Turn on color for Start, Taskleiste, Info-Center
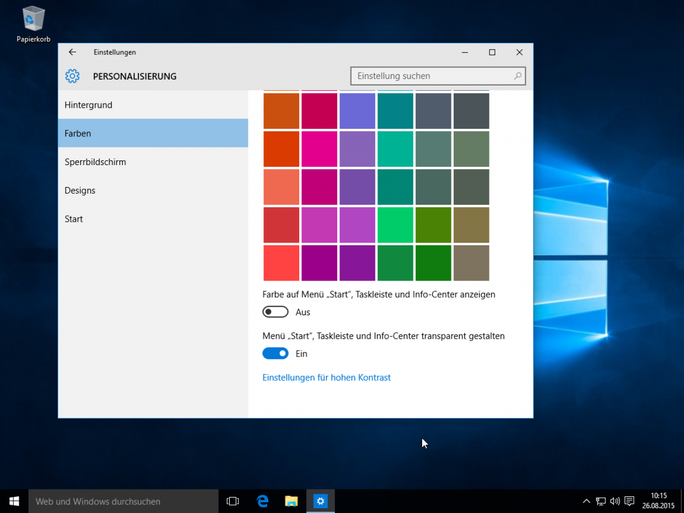 tap(275, 312)
